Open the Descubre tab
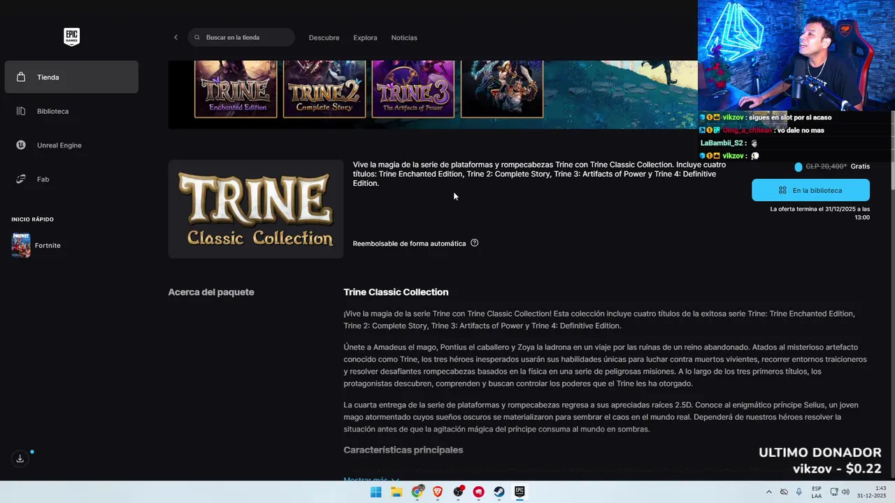The width and height of the screenshot is (895, 503). pyautogui.click(x=324, y=38)
